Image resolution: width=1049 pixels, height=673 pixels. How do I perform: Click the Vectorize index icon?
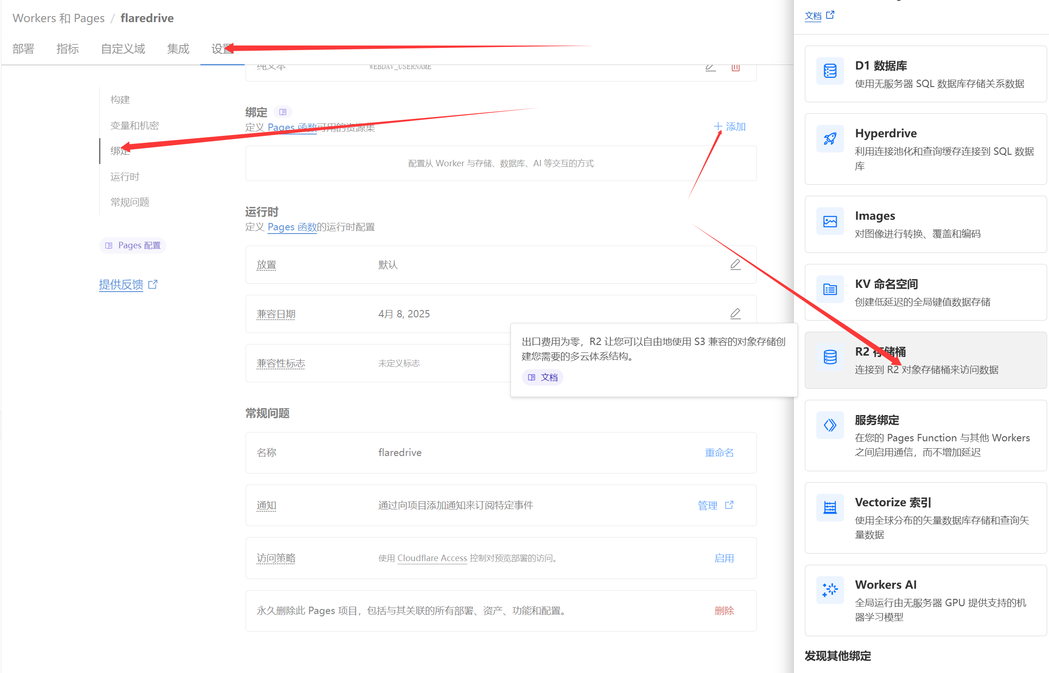[830, 508]
